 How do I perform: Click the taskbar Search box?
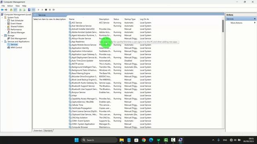(x=99, y=140)
